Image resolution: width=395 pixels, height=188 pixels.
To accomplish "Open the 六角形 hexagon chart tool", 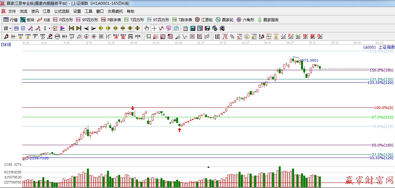I will tap(245, 20).
